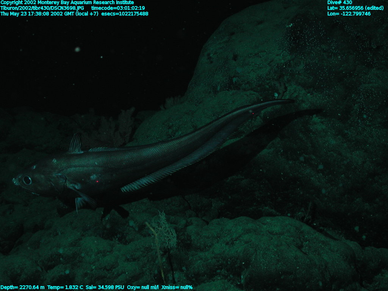This screenshot has height=291, width=388.
Task: Click the 'Sal= 34.598 PSU' reading
Action: tap(105, 287)
